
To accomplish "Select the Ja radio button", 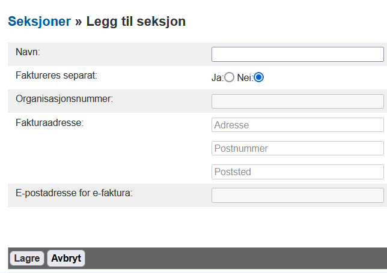I will point(229,77).
